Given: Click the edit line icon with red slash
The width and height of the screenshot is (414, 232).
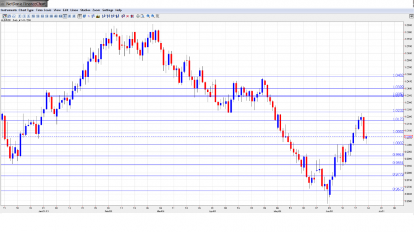Looking at the screenshot, I should [x=123, y=16].
